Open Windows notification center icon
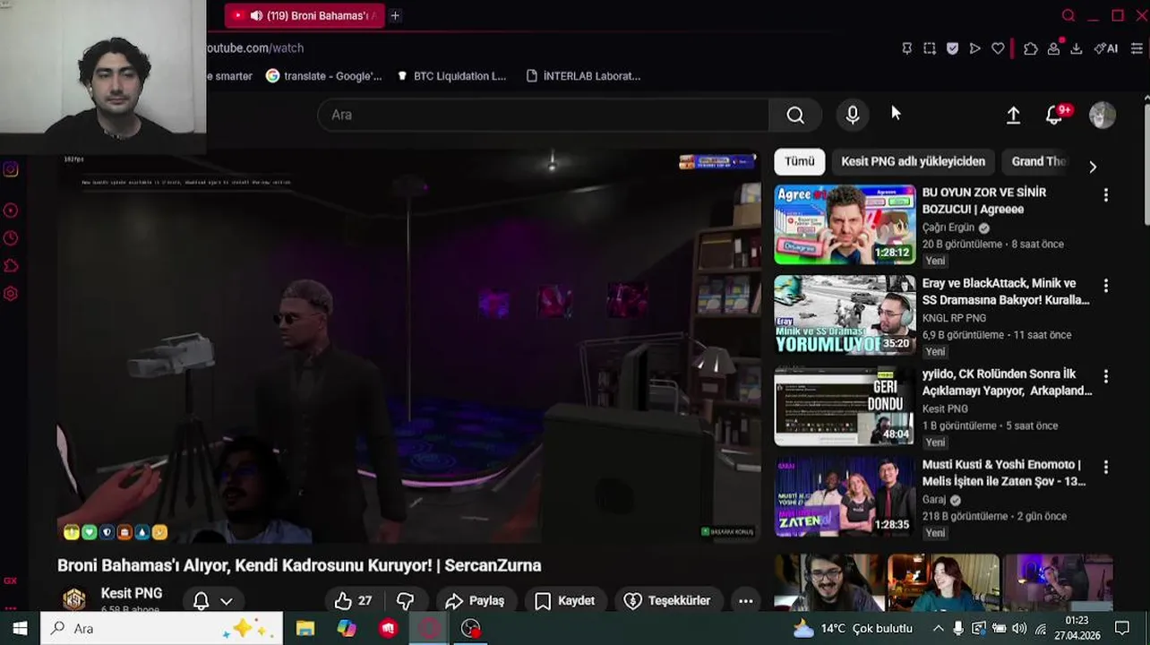Viewport: 1150px width, 645px height. click(x=1122, y=628)
